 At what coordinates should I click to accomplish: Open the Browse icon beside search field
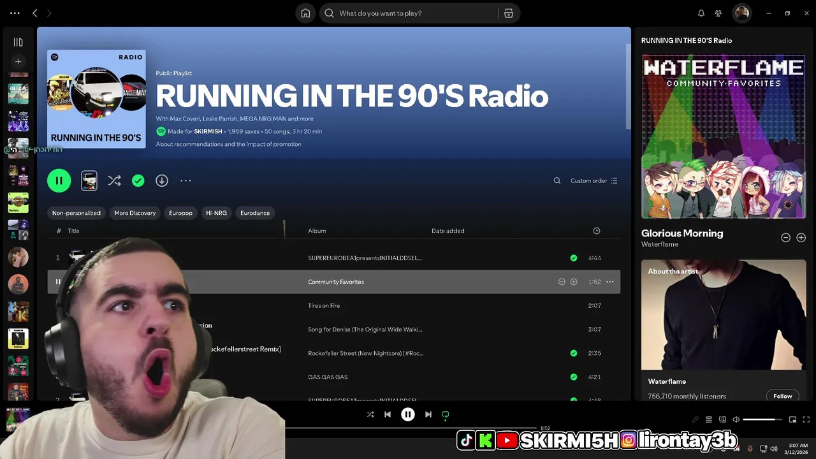[x=509, y=13]
